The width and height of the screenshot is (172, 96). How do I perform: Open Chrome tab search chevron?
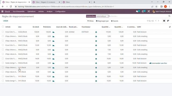coord(152,2)
